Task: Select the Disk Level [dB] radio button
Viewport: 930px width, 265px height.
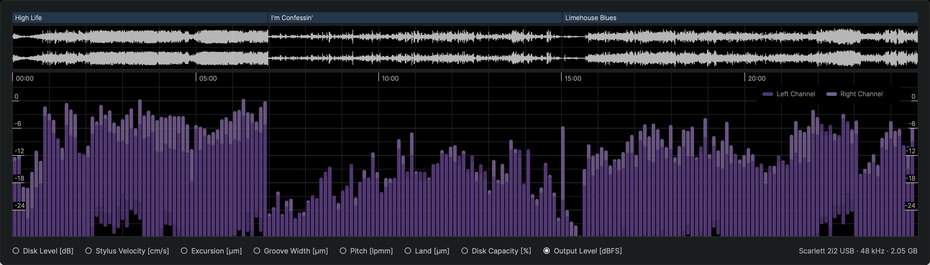Action: point(16,251)
